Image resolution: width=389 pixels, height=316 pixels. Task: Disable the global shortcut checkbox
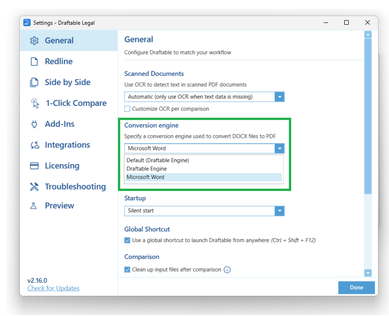127,240
